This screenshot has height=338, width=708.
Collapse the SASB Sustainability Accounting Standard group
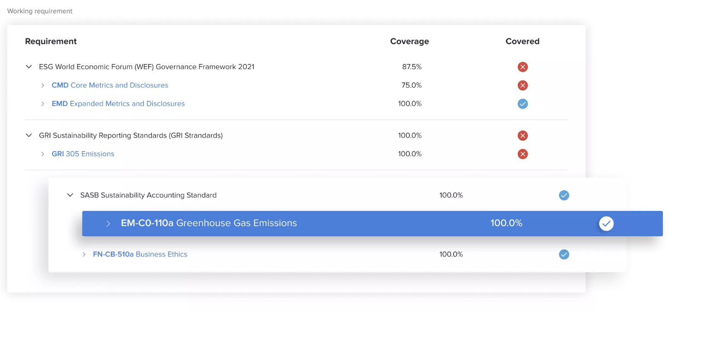(x=70, y=195)
